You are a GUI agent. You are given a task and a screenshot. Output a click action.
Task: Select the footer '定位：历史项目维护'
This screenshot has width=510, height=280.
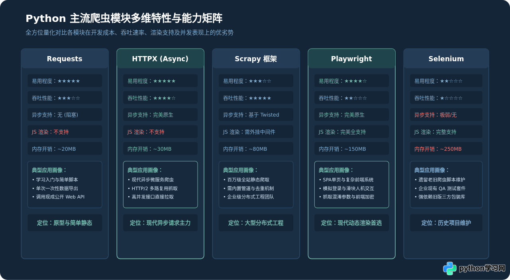click(446, 223)
